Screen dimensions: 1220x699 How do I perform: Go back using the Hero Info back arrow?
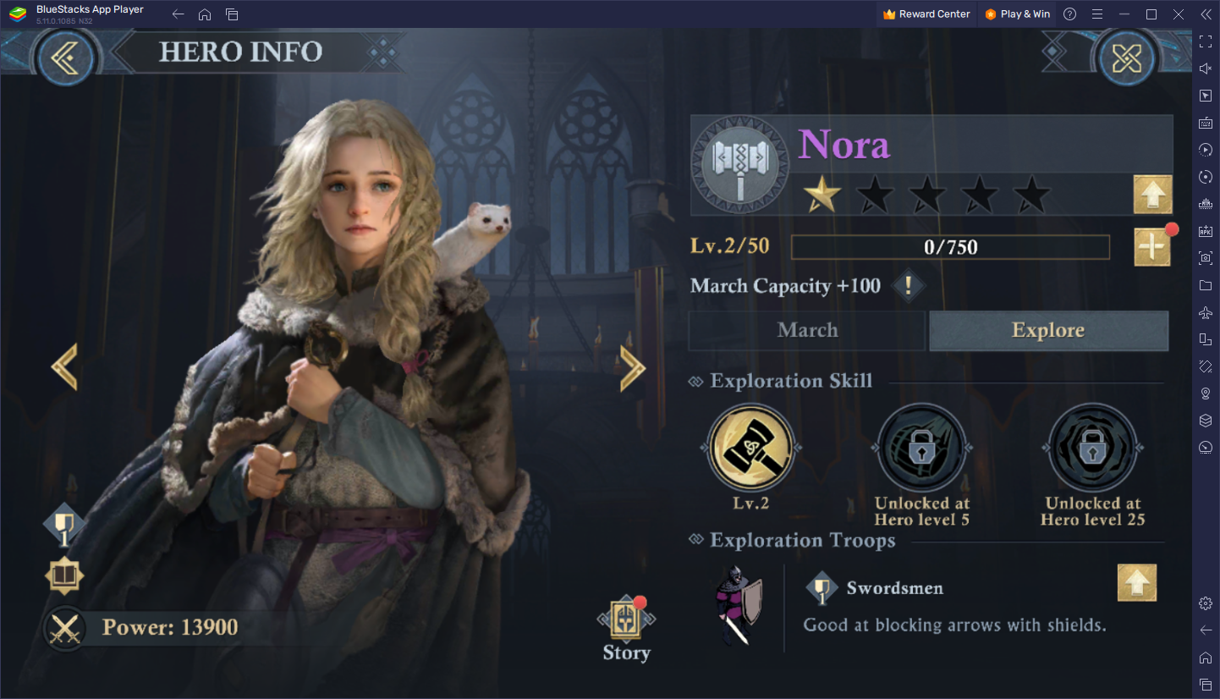coord(65,57)
